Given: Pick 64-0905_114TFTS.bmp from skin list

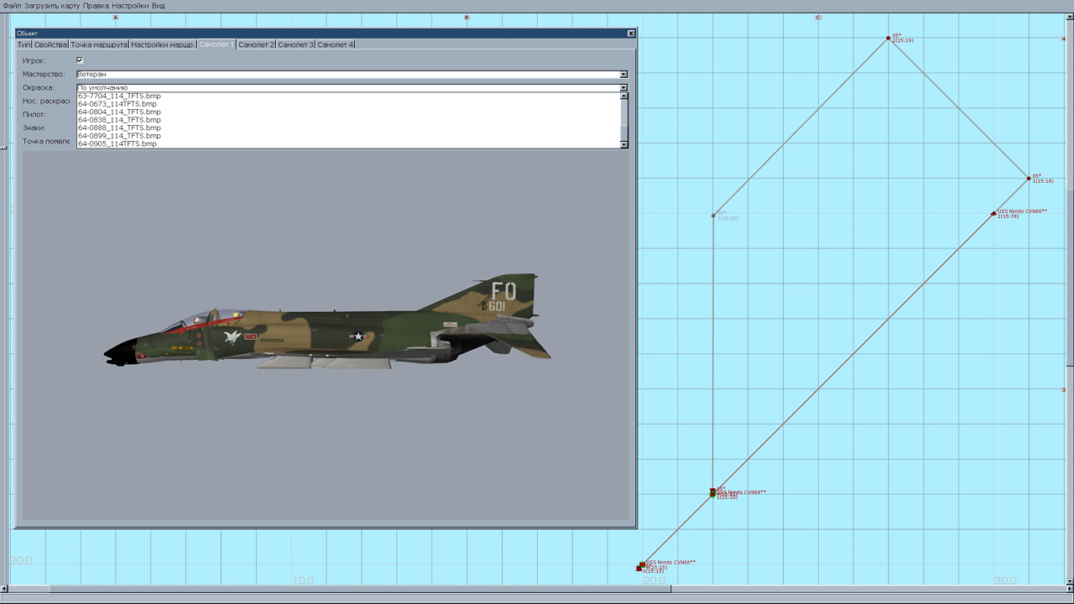Looking at the screenshot, I should pos(117,143).
